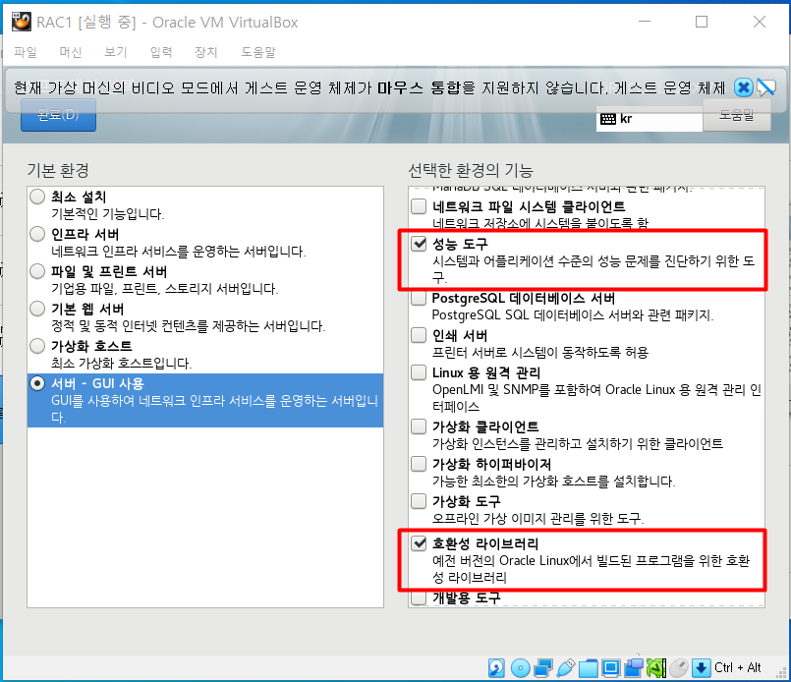Click the keyboard layout icon next to kr
This screenshot has height=682, width=791.
point(608,119)
